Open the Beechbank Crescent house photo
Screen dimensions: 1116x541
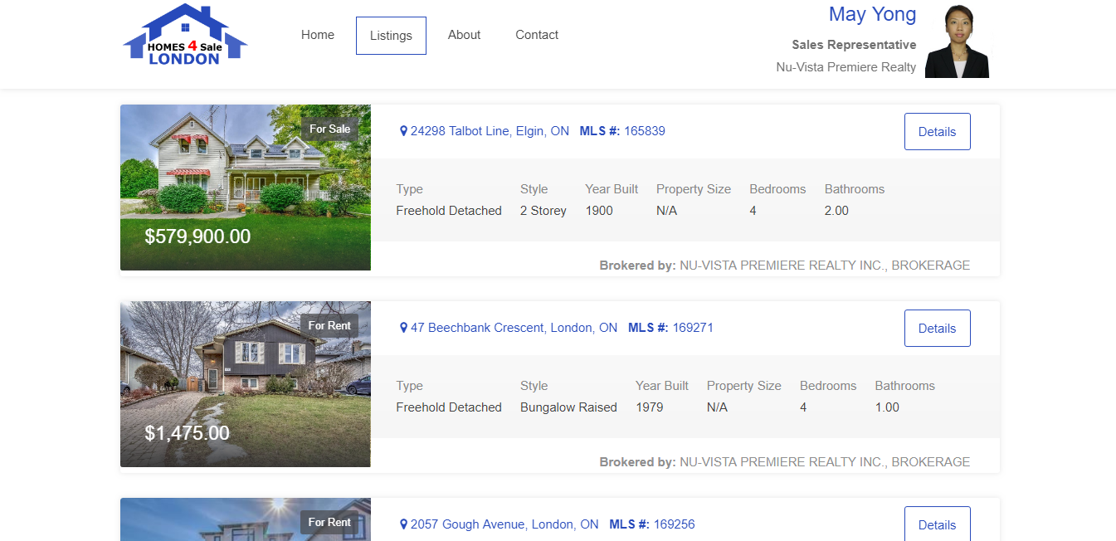[246, 384]
